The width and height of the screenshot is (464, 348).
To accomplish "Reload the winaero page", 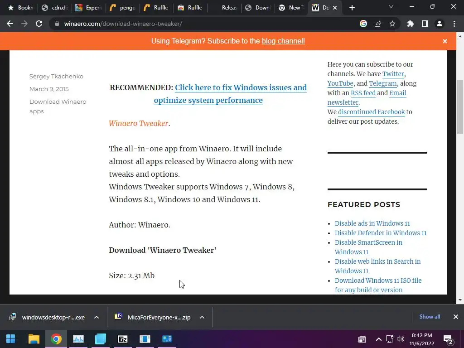I will [39, 24].
